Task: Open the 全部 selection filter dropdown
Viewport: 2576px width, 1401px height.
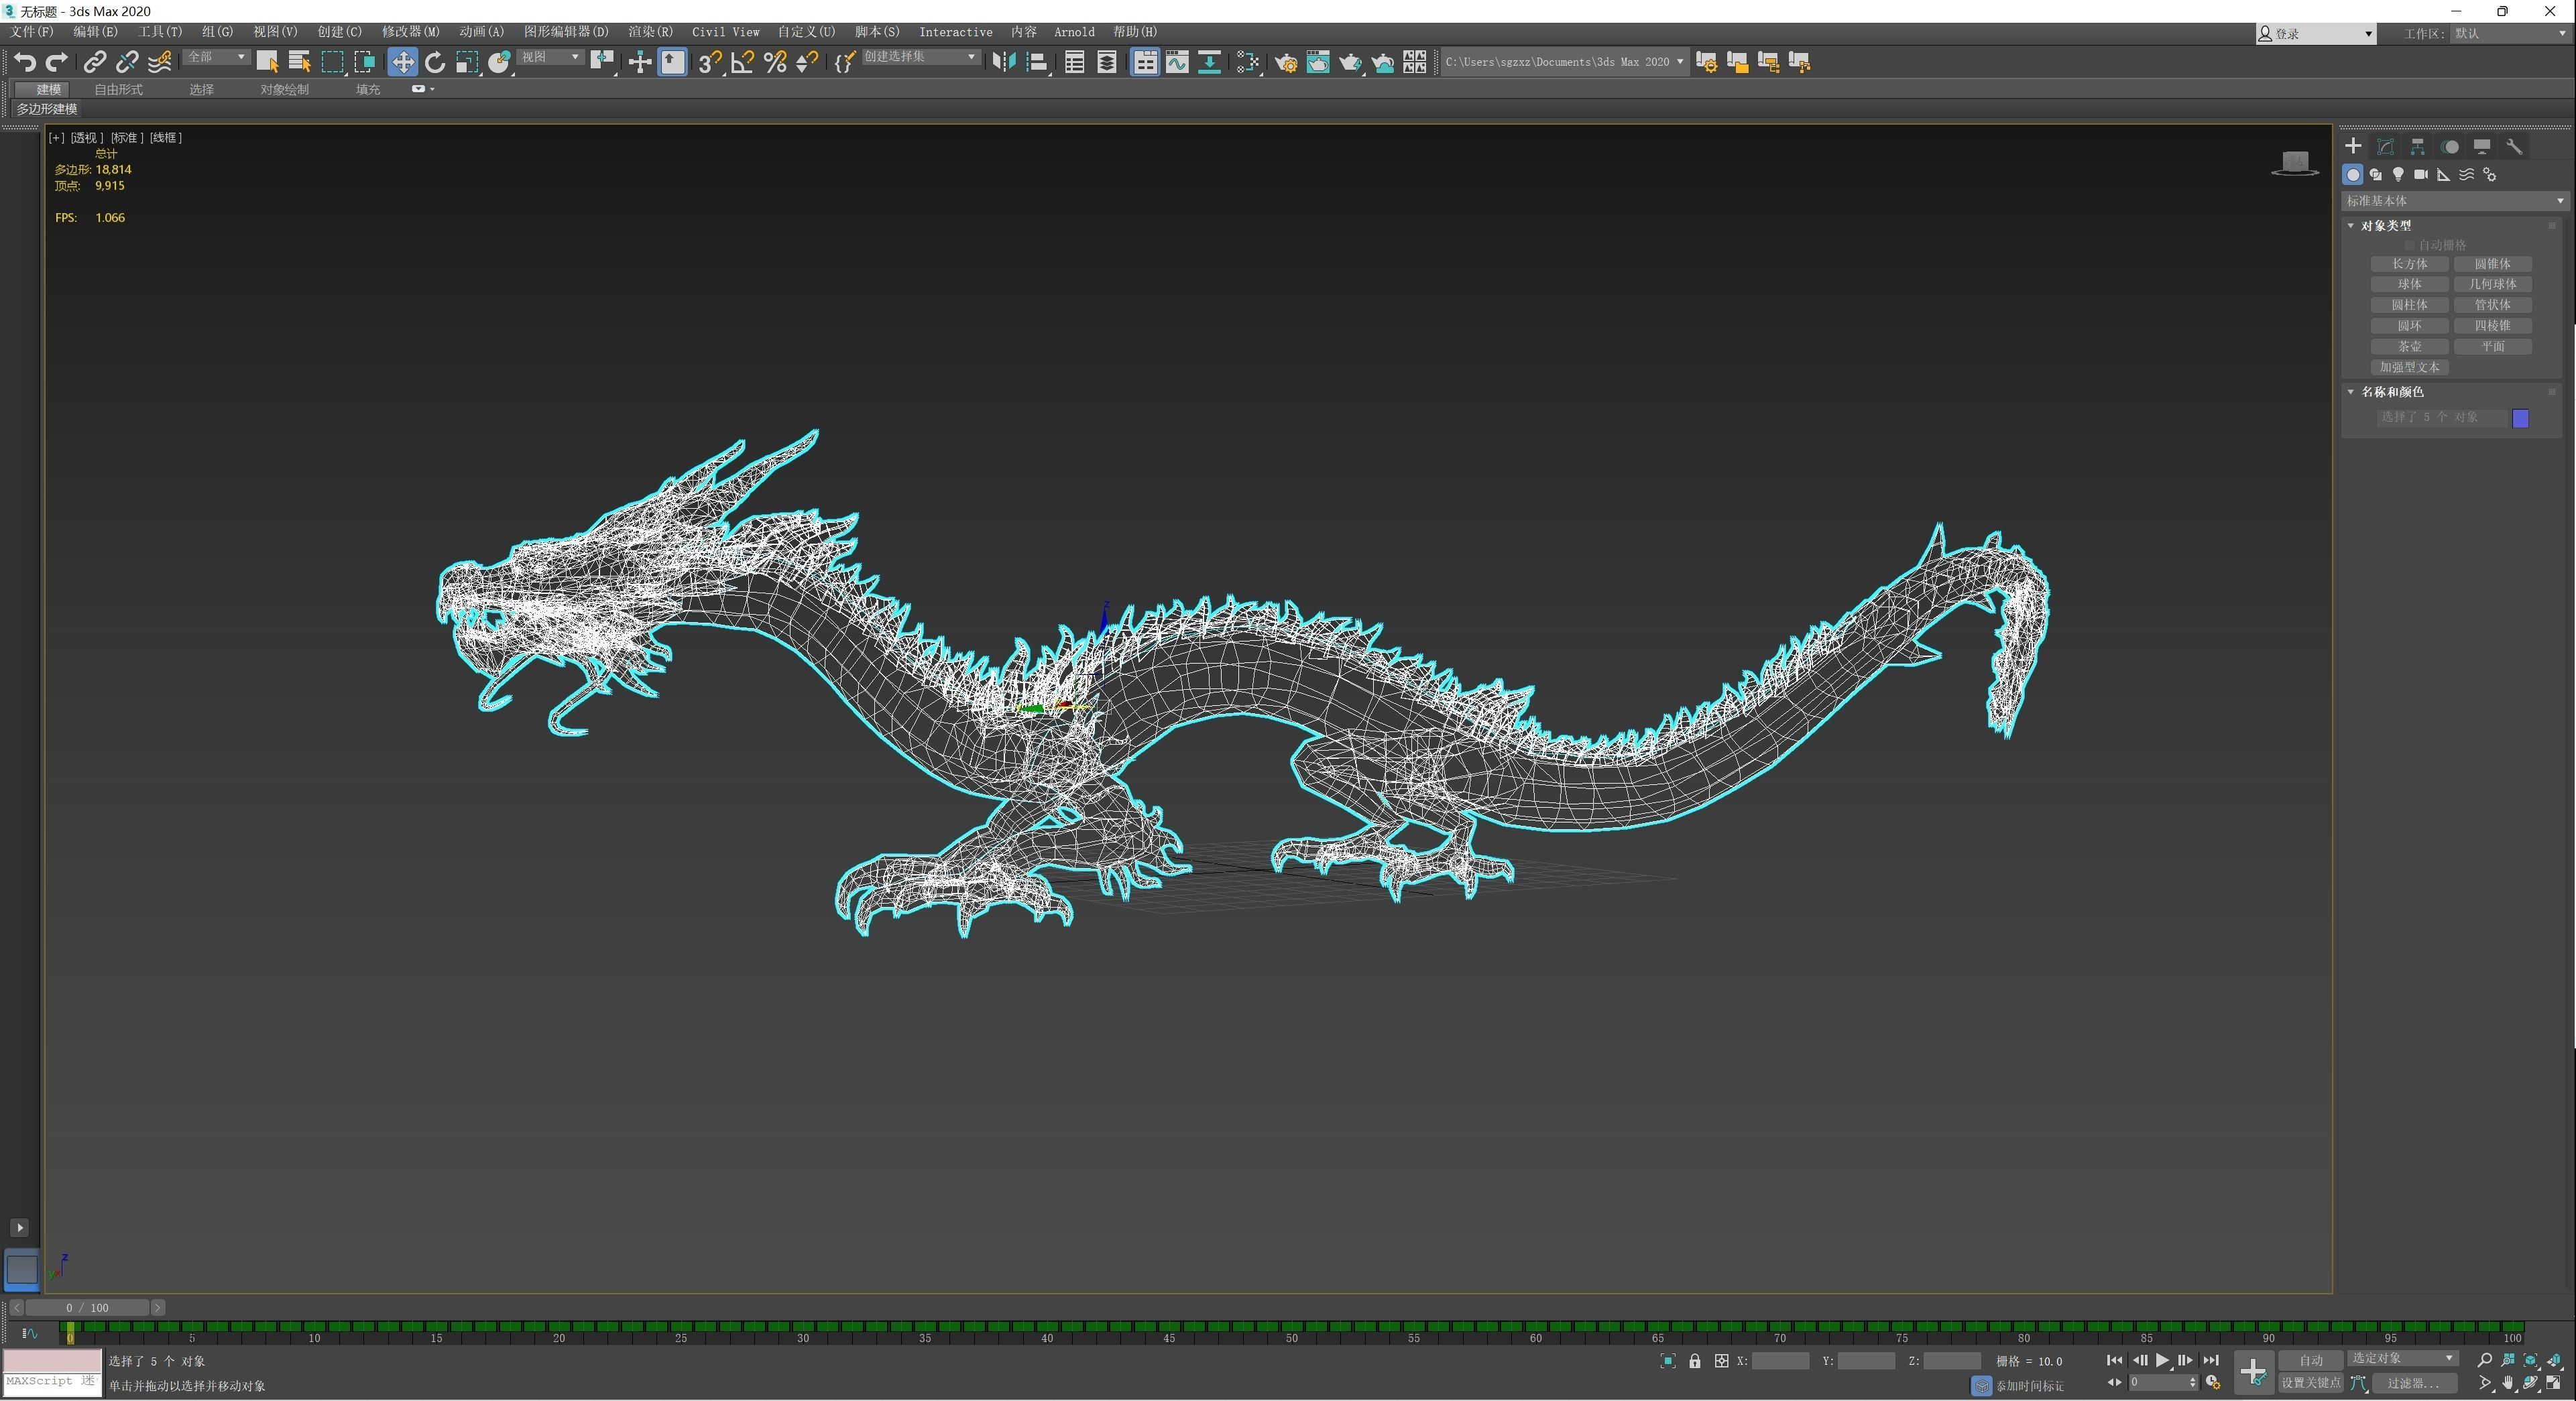Action: pyautogui.click(x=216, y=57)
